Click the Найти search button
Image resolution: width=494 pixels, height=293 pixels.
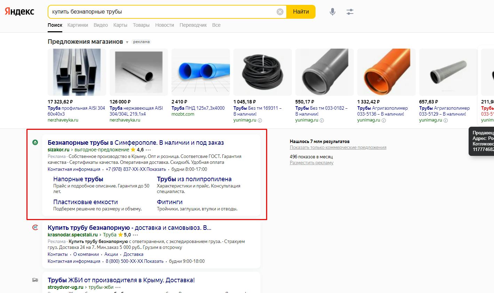[301, 12]
